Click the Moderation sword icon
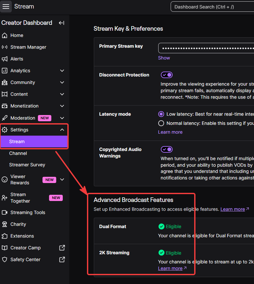The height and width of the screenshot is (284, 254). pyautogui.click(x=5, y=118)
